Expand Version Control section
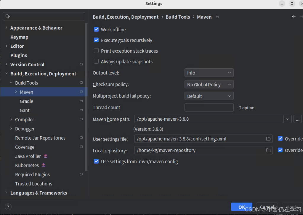Image resolution: width=303 pixels, height=215 pixels. [x=7, y=64]
